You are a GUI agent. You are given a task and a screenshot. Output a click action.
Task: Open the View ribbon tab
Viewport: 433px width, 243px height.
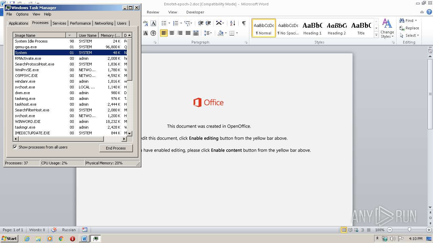(173, 12)
